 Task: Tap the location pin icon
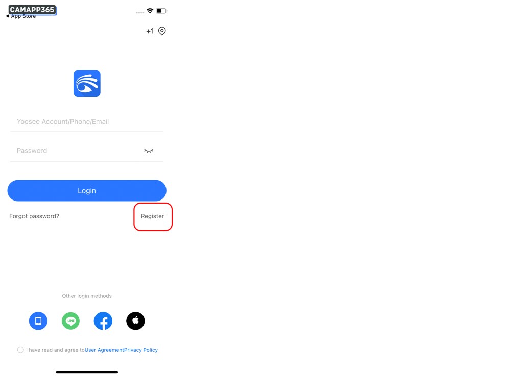162,31
